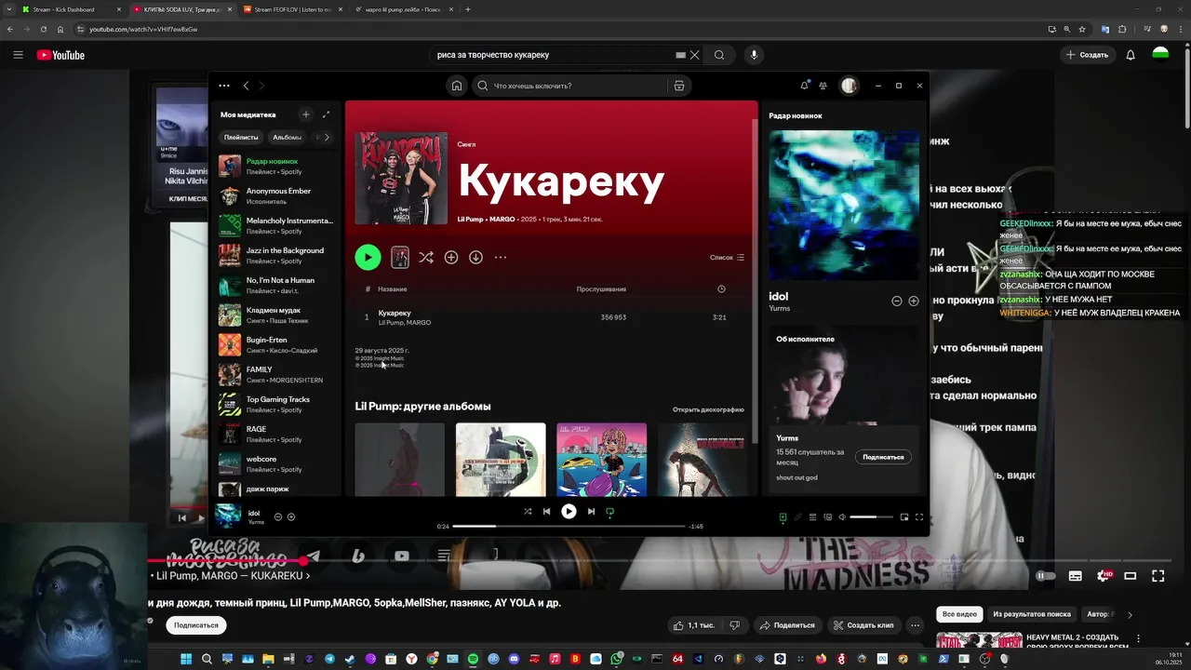Add Кукареку single to library

[451, 257]
